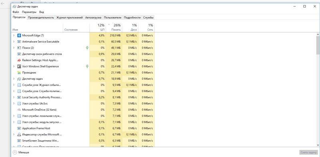Expand the Antimalware Service Executable row
This screenshot has width=320, height=157.
point(14,42)
